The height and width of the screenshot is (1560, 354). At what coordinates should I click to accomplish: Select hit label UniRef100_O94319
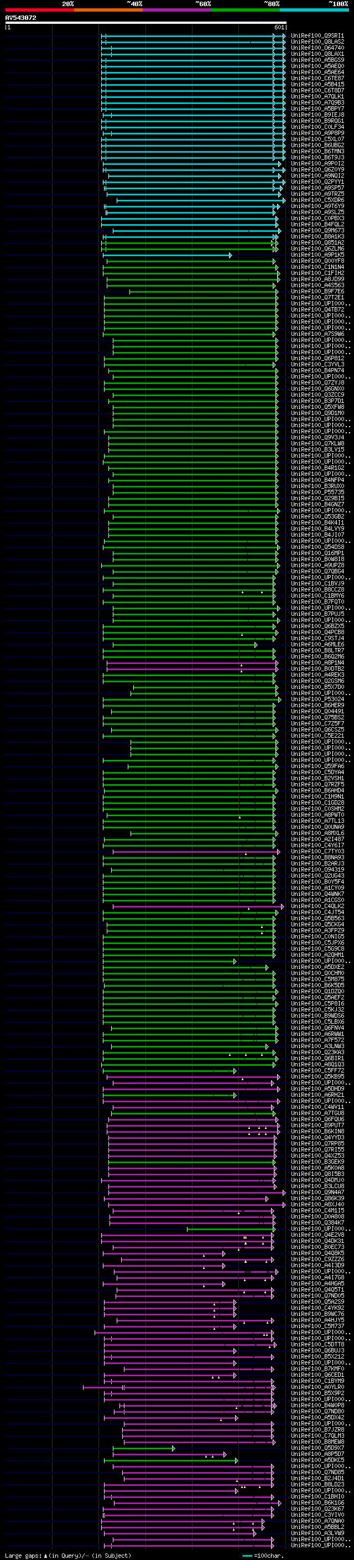tap(317, 869)
